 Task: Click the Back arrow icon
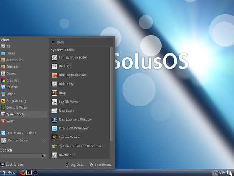tap(53, 42)
